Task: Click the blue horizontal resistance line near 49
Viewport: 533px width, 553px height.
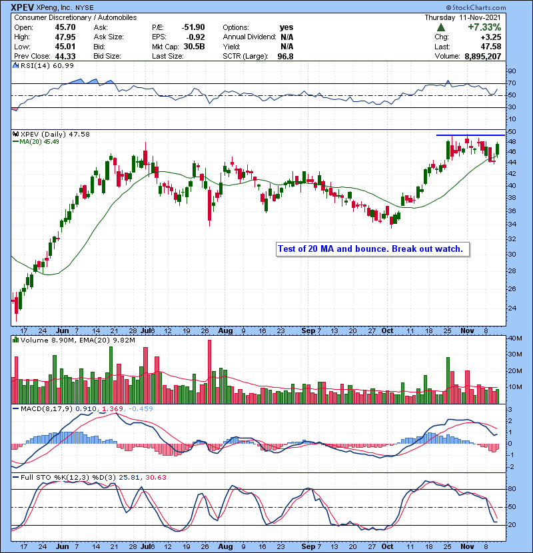Action: coord(470,135)
